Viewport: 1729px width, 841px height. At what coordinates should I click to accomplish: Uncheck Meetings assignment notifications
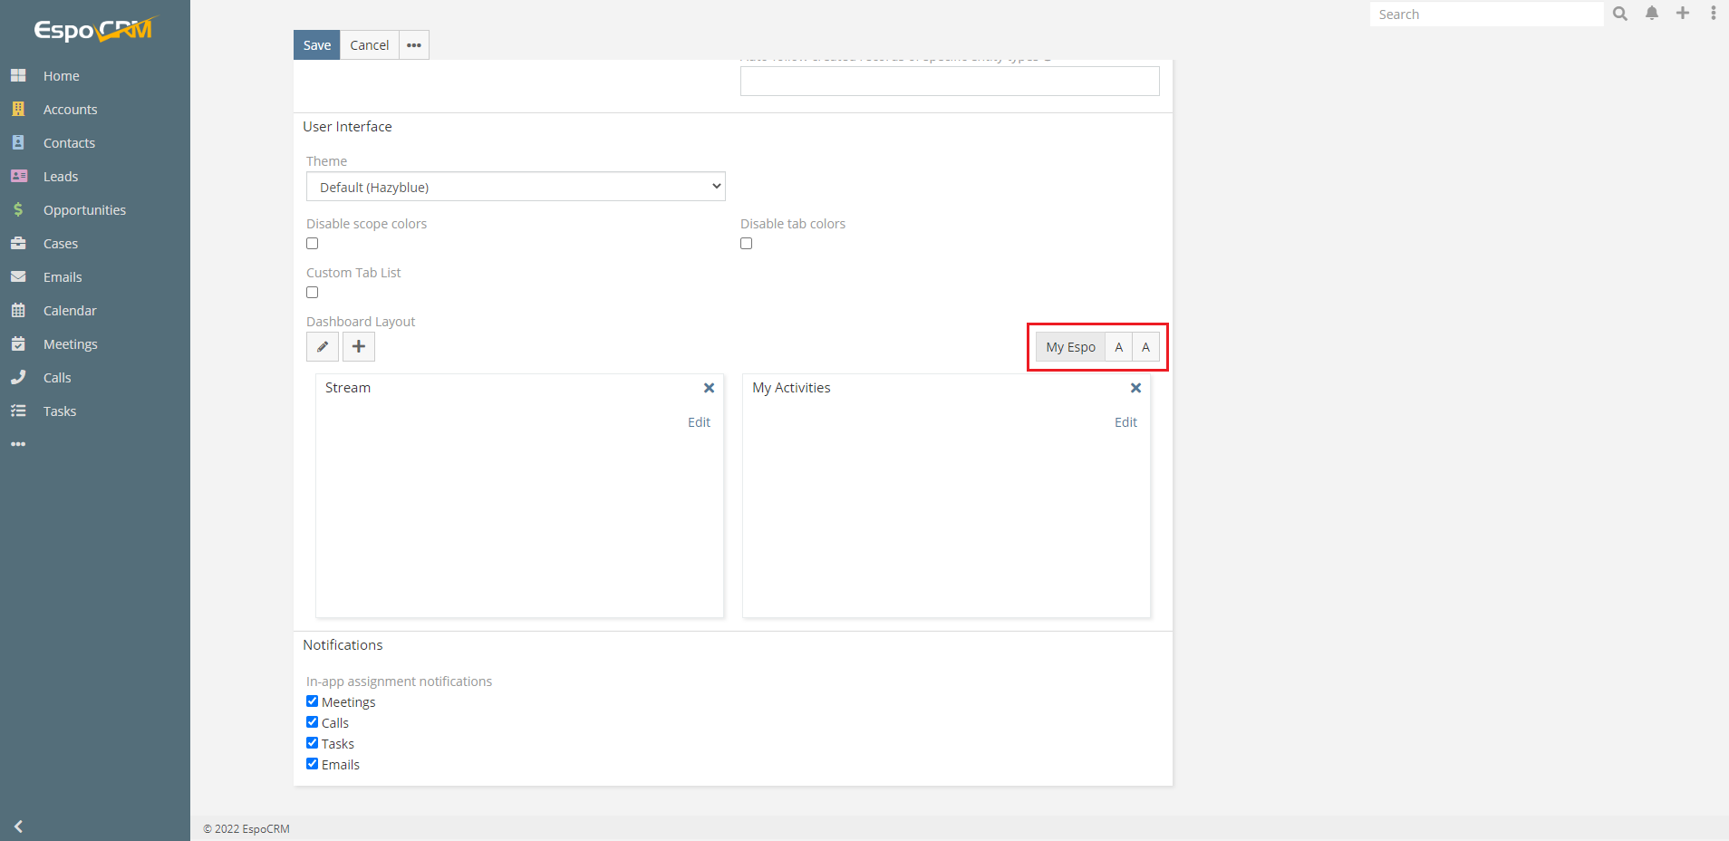pos(312,701)
